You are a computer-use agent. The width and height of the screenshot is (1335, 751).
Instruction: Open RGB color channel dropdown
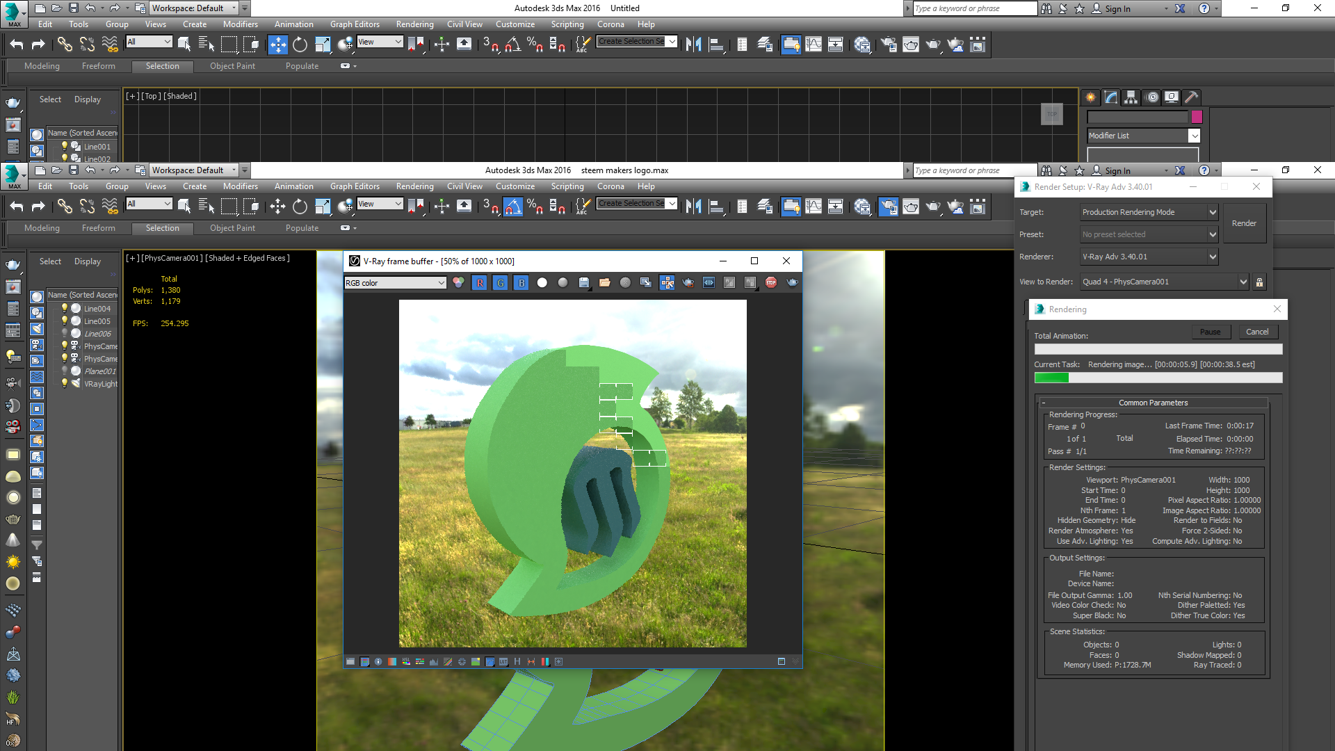pyautogui.click(x=395, y=283)
